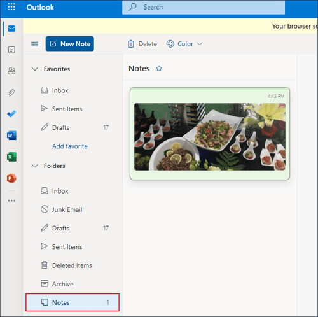Open the app launcher grid icon
This screenshot has height=317, width=318.
coord(11,7)
